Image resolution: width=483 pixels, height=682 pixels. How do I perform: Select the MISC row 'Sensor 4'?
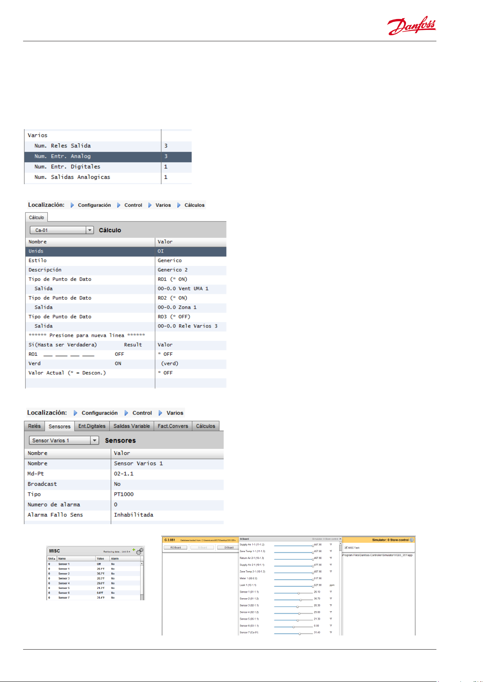pos(94,583)
